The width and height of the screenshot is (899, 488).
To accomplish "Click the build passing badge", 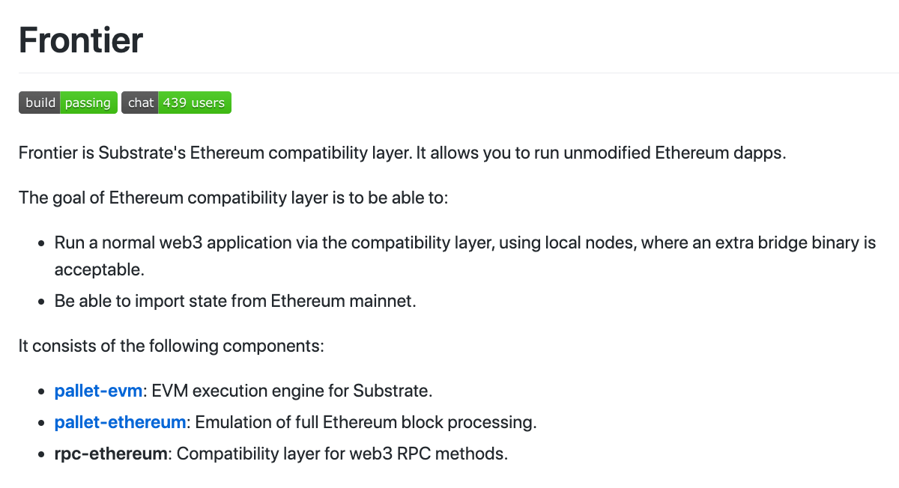I will click(68, 103).
